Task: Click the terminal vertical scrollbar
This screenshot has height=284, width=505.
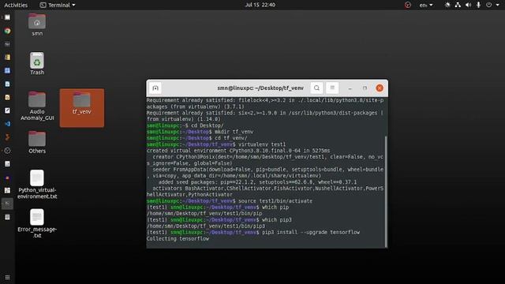Action: click(386, 191)
